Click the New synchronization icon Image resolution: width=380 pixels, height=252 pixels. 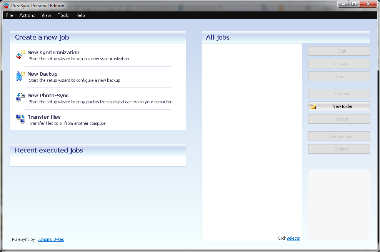click(x=20, y=55)
